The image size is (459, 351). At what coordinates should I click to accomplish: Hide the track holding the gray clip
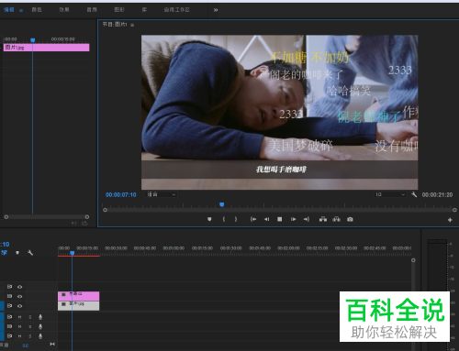[19, 306]
